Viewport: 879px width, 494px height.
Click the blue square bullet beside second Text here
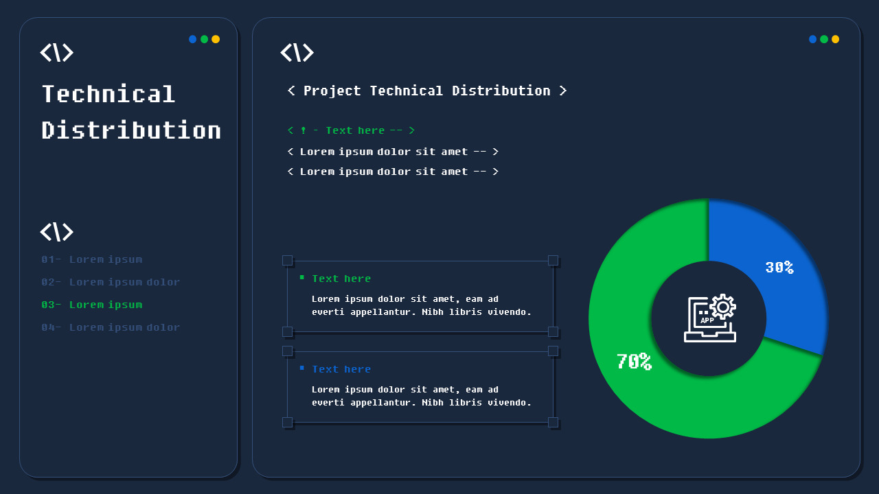(x=303, y=368)
